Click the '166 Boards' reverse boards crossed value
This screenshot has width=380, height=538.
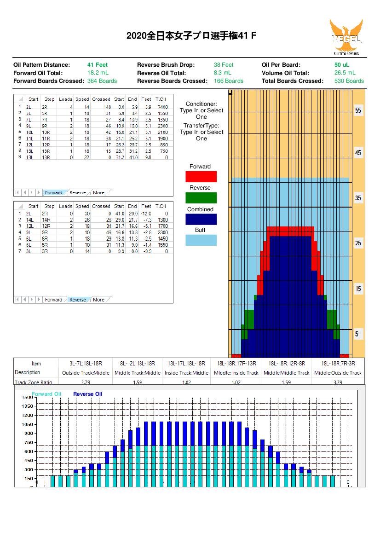tap(228, 81)
